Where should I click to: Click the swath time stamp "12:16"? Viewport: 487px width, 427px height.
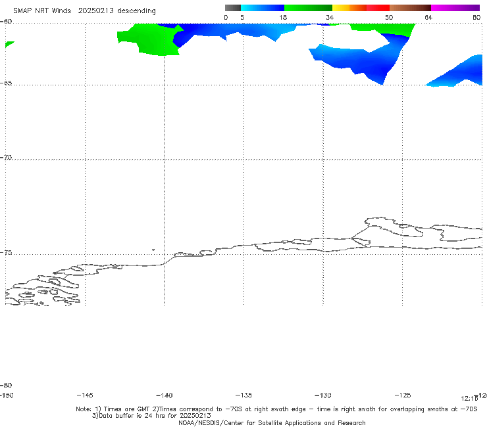point(469,399)
